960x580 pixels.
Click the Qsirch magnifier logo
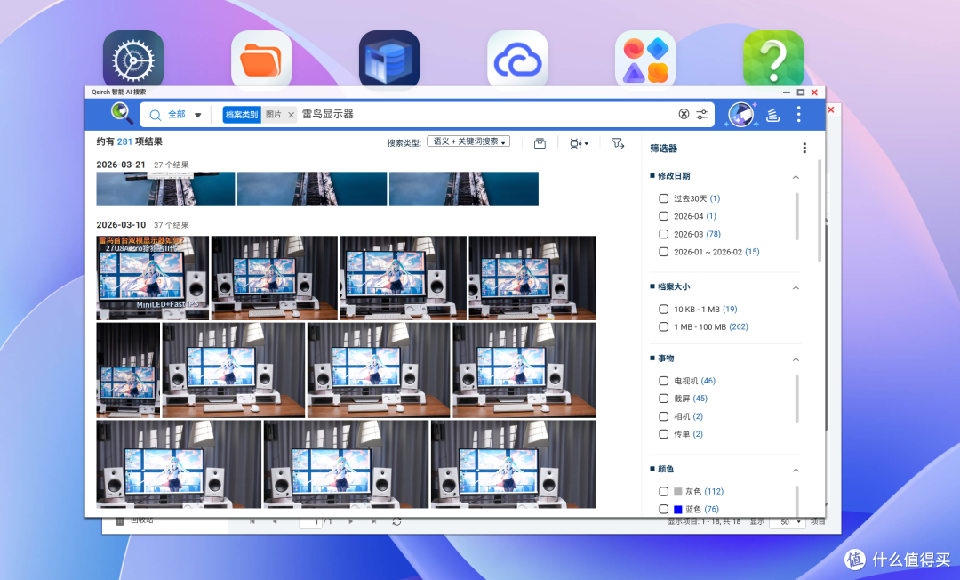click(x=122, y=113)
